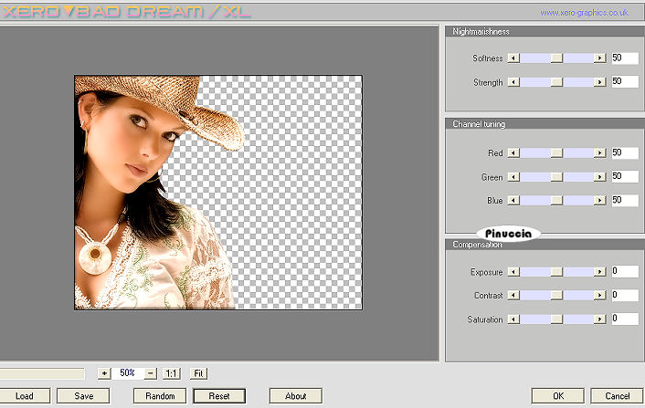Click the Exposure value input field
The height and width of the screenshot is (408, 645).
tap(624, 272)
